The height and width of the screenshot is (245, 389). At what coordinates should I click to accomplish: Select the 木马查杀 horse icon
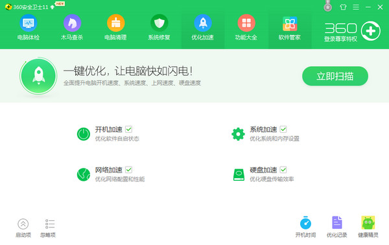pyautogui.click(x=72, y=23)
